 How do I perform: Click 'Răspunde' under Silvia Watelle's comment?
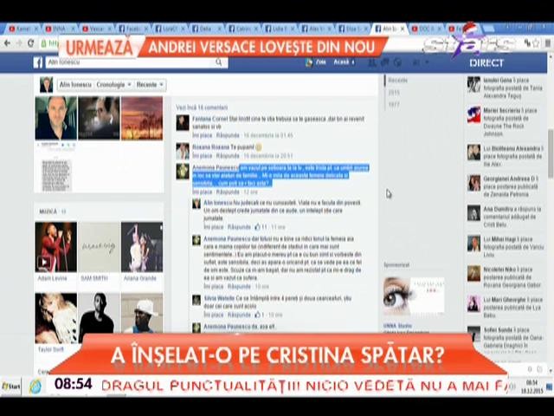pos(239,315)
